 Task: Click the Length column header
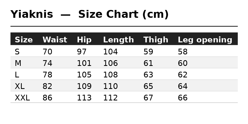[x=118, y=40]
